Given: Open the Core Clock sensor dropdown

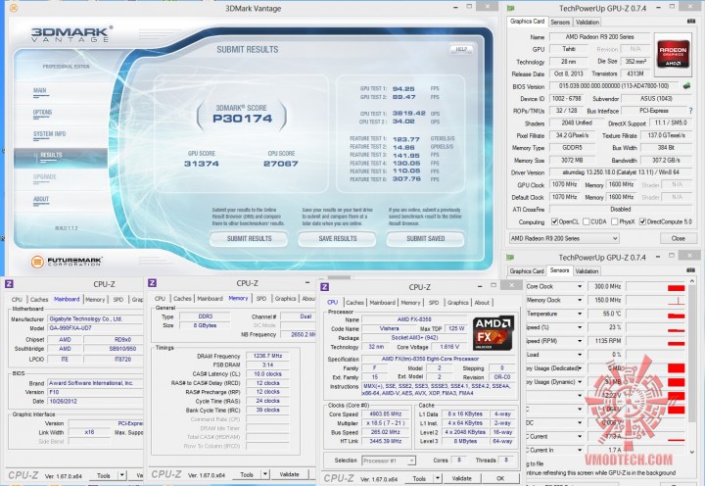Looking at the screenshot, I should pos(580,286).
